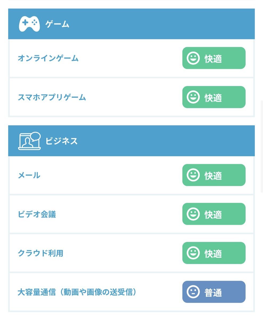Image resolution: width=263 pixels, height=320 pixels.
Task: Click neutral face icon for 大容量通信
Action: 193,292
